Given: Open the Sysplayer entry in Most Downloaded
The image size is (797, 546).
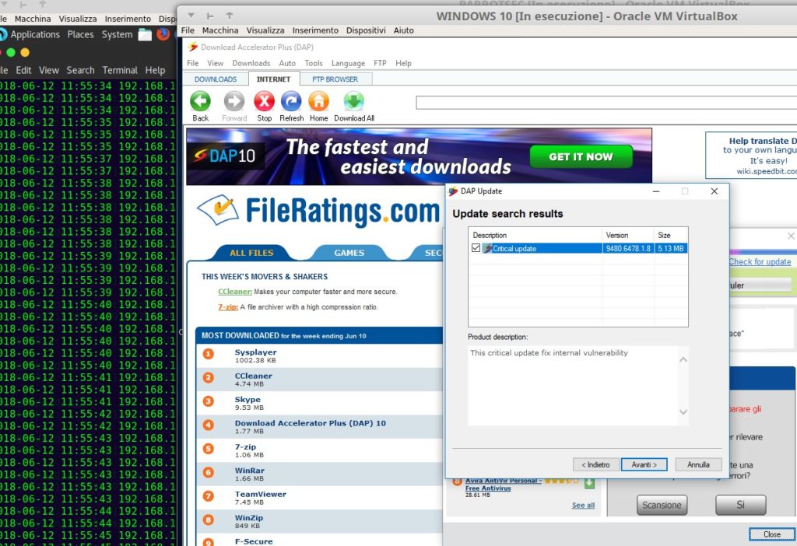Looking at the screenshot, I should [x=255, y=352].
